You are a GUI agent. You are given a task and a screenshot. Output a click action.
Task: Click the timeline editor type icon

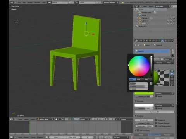11,137
